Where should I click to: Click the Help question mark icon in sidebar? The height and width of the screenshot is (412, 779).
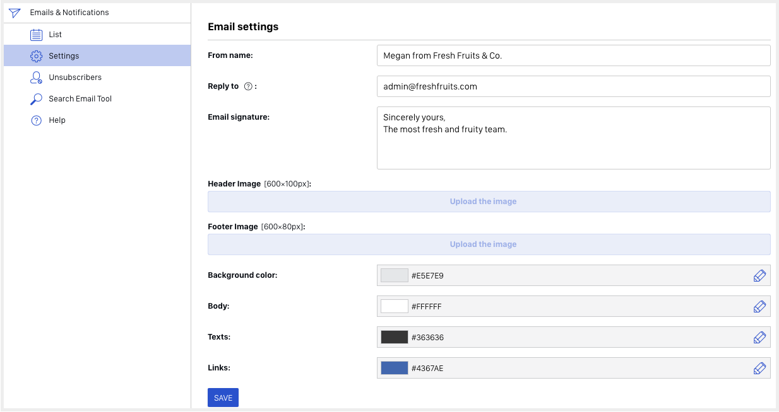click(x=37, y=120)
